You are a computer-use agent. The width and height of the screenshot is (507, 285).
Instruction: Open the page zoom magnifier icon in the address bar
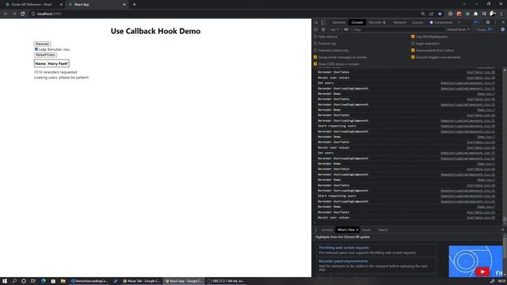(422, 14)
